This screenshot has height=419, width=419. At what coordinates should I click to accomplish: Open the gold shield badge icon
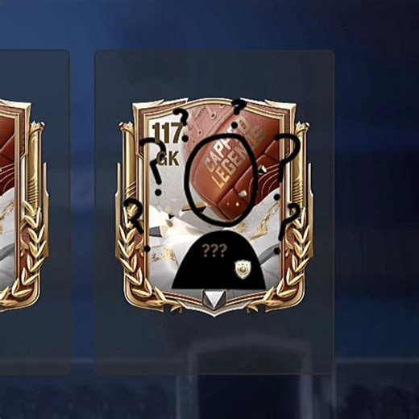(x=243, y=269)
